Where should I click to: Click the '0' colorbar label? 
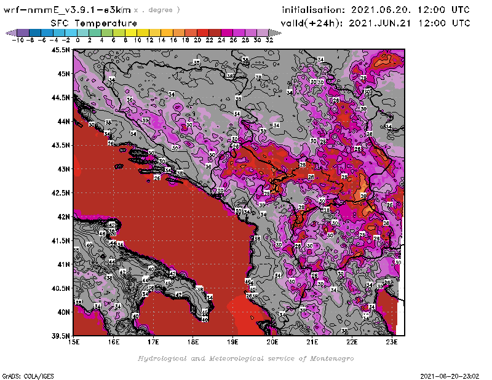coord(77,40)
